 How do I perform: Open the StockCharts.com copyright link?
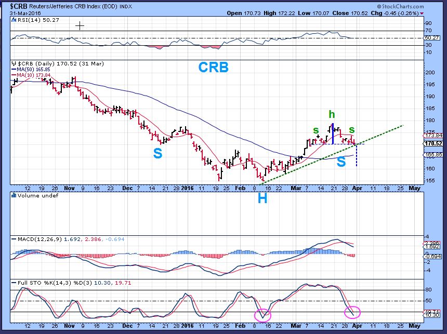401,6
